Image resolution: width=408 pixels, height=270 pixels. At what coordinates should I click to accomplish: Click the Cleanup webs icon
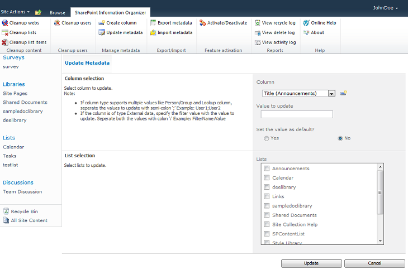(5, 23)
